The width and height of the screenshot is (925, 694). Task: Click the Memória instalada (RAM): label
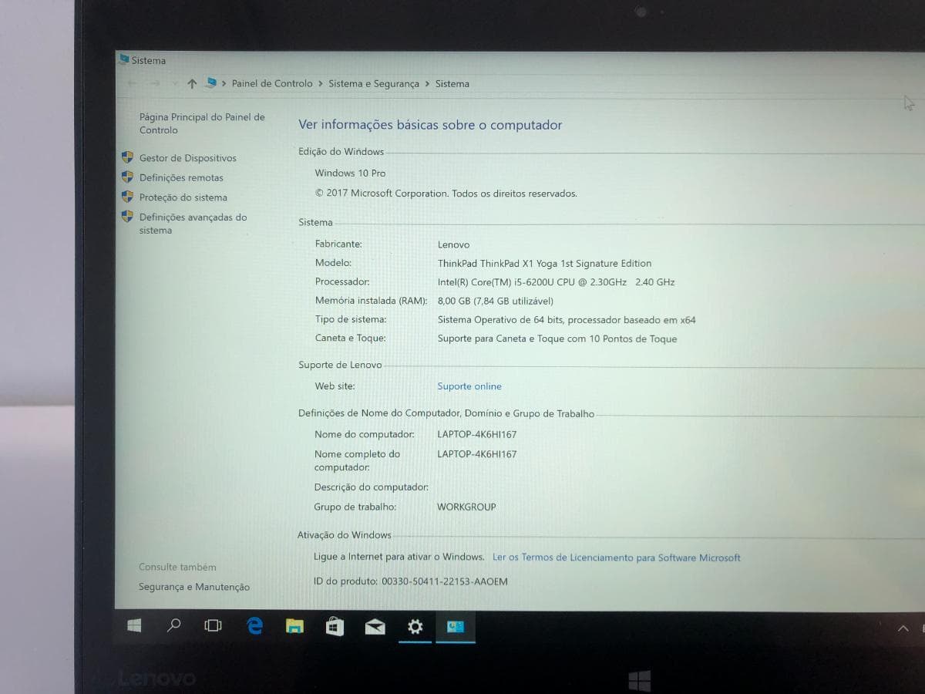point(372,301)
